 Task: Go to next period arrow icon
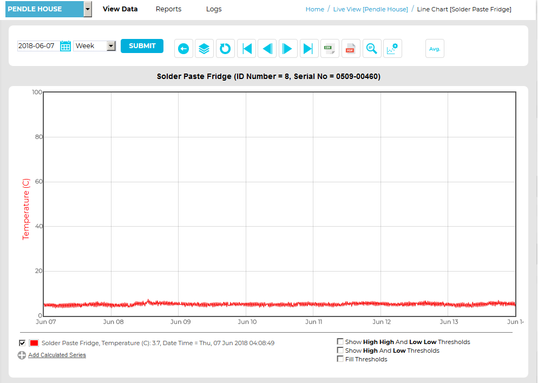288,49
